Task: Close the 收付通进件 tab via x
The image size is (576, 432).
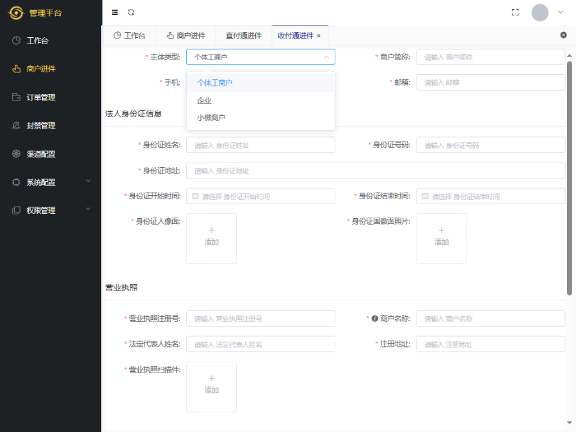Action: click(x=319, y=36)
